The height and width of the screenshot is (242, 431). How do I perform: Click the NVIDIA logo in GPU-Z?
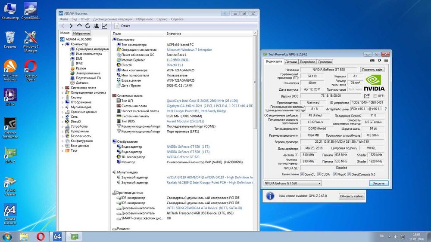click(374, 83)
